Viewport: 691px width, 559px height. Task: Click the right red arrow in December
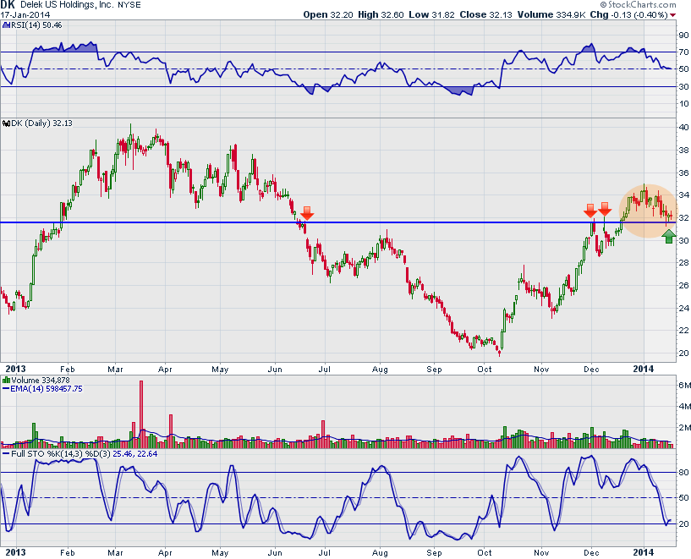pyautogui.click(x=605, y=209)
